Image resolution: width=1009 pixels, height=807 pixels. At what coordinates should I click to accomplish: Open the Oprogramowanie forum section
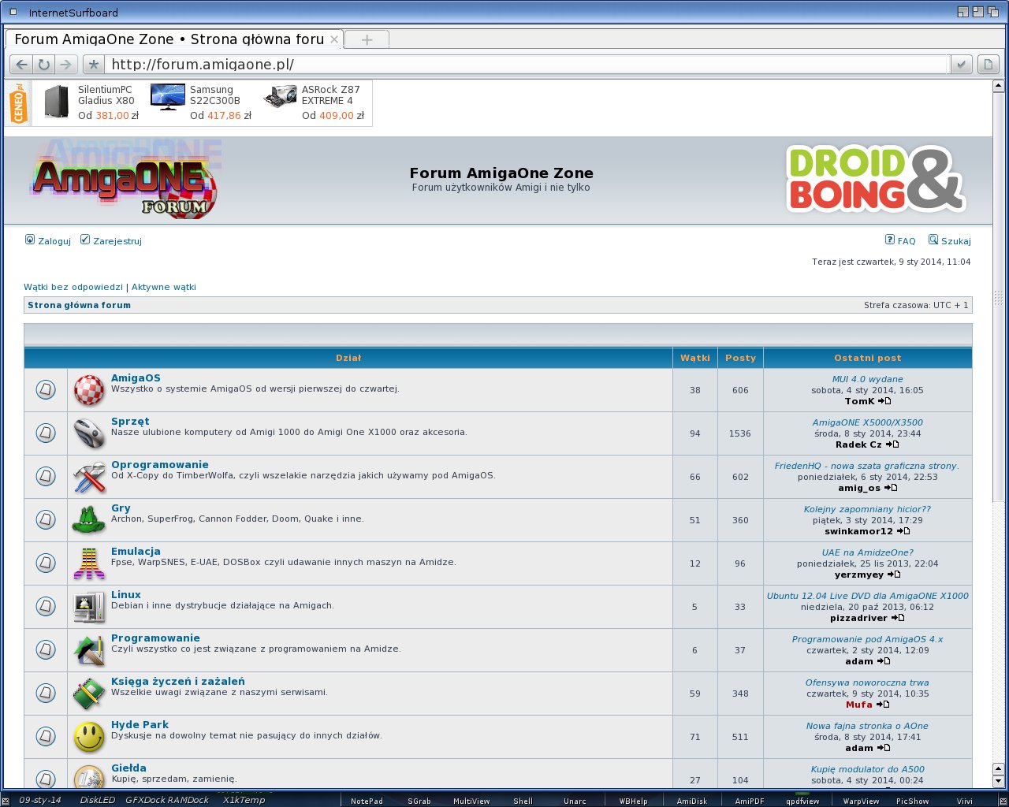click(x=160, y=465)
